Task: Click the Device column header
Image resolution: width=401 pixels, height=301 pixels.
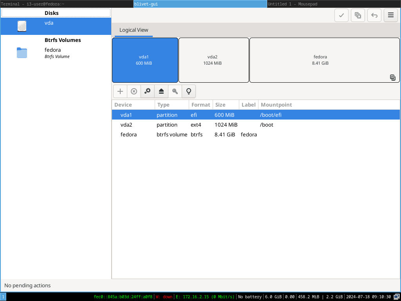Action: [x=134, y=105]
